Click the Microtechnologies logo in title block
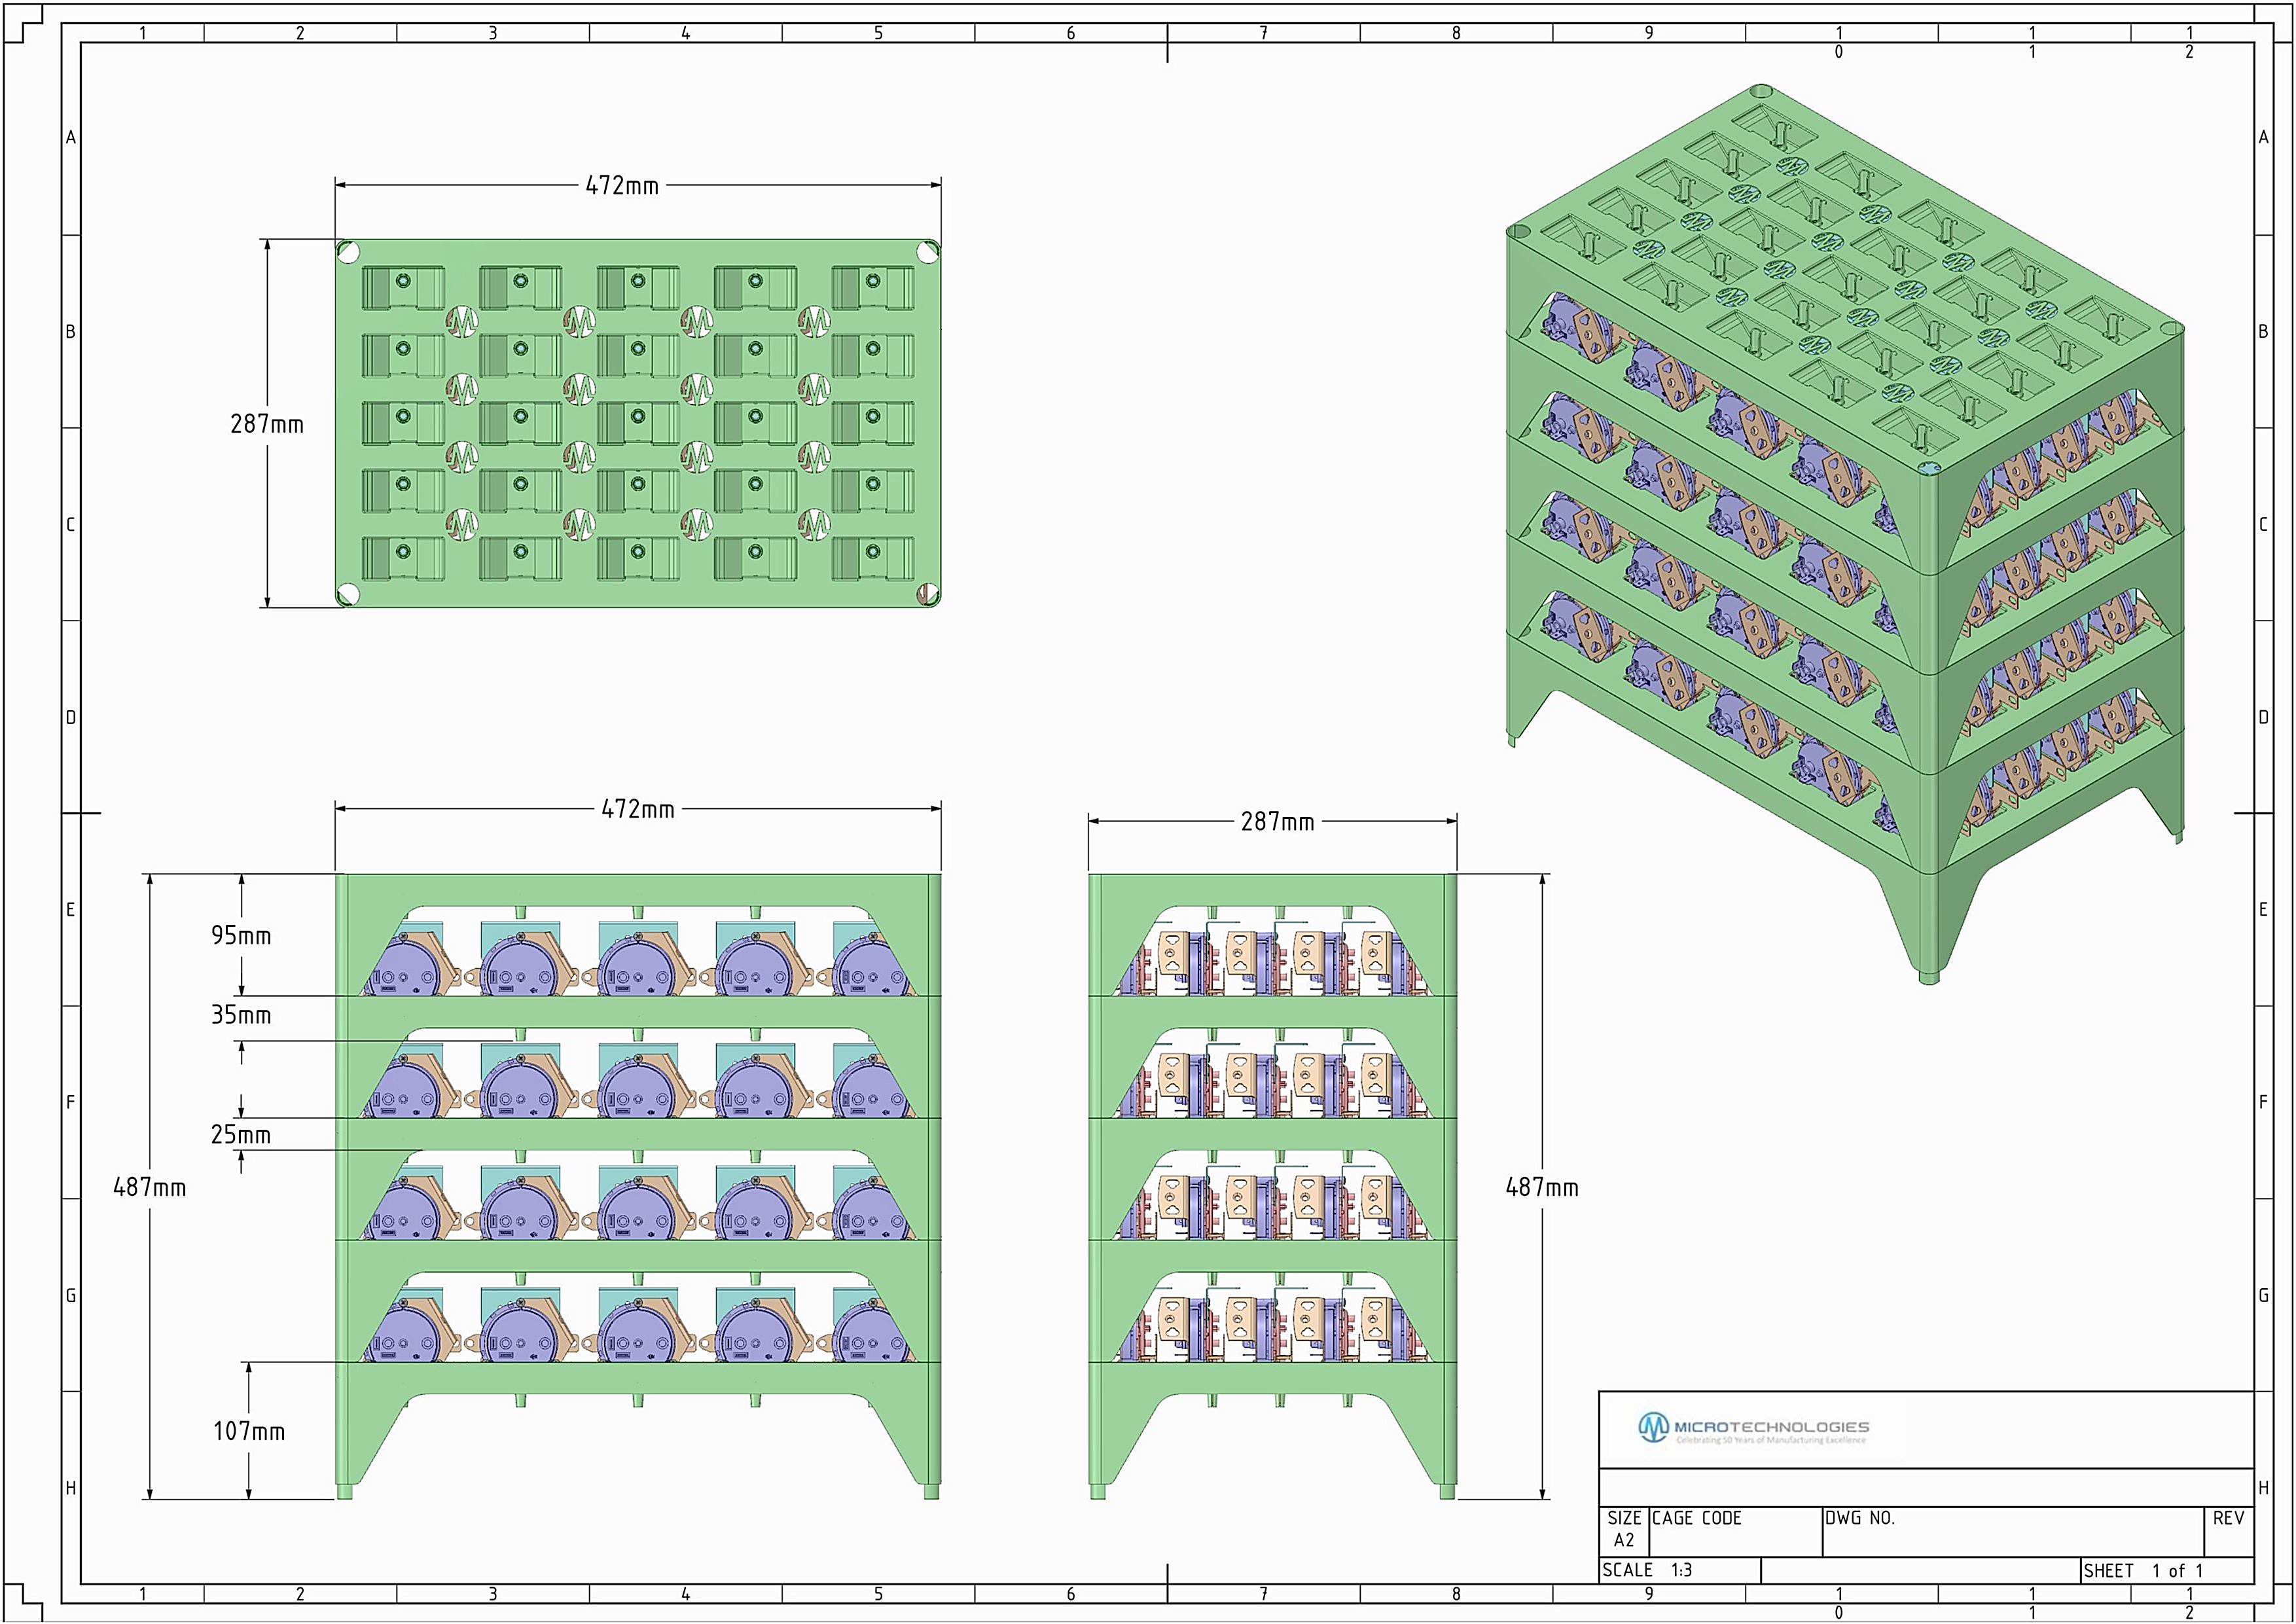The image size is (2296, 1624). pyautogui.click(x=1752, y=1428)
